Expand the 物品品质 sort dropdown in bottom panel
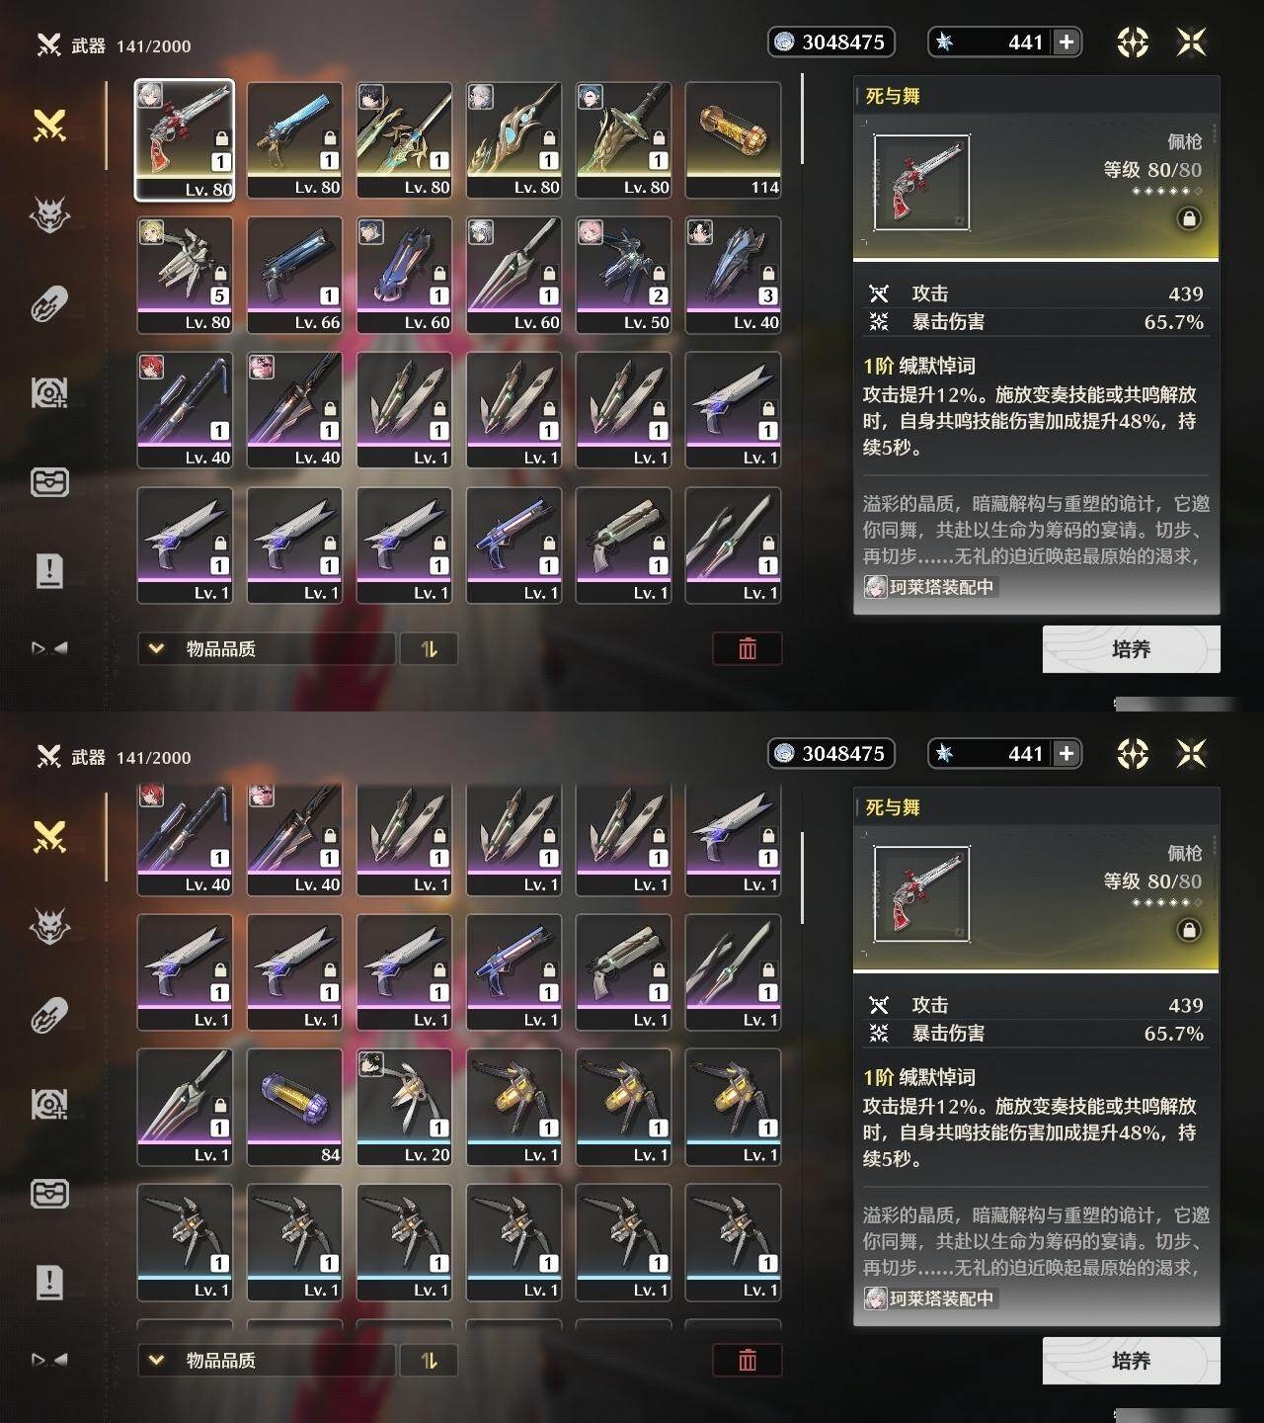The height and width of the screenshot is (1423, 1264). click(x=267, y=1360)
